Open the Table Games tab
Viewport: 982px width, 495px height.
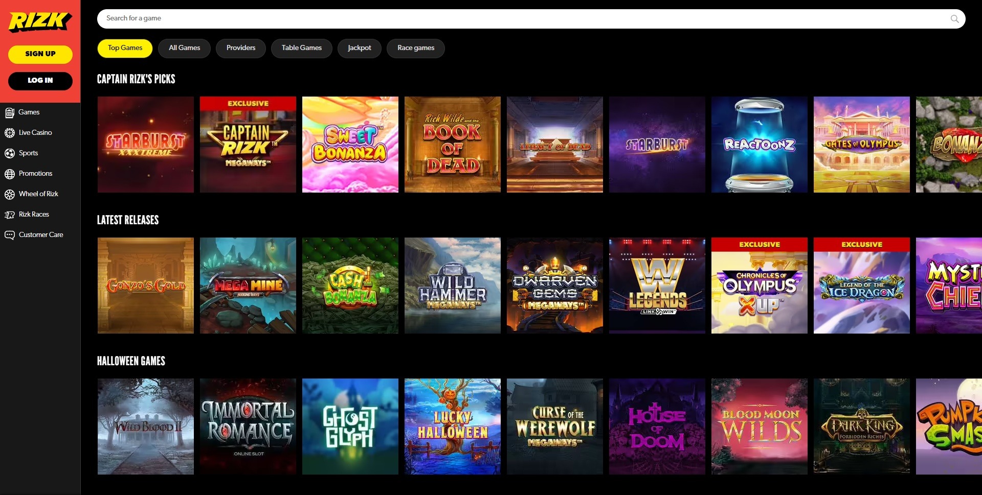pos(302,48)
